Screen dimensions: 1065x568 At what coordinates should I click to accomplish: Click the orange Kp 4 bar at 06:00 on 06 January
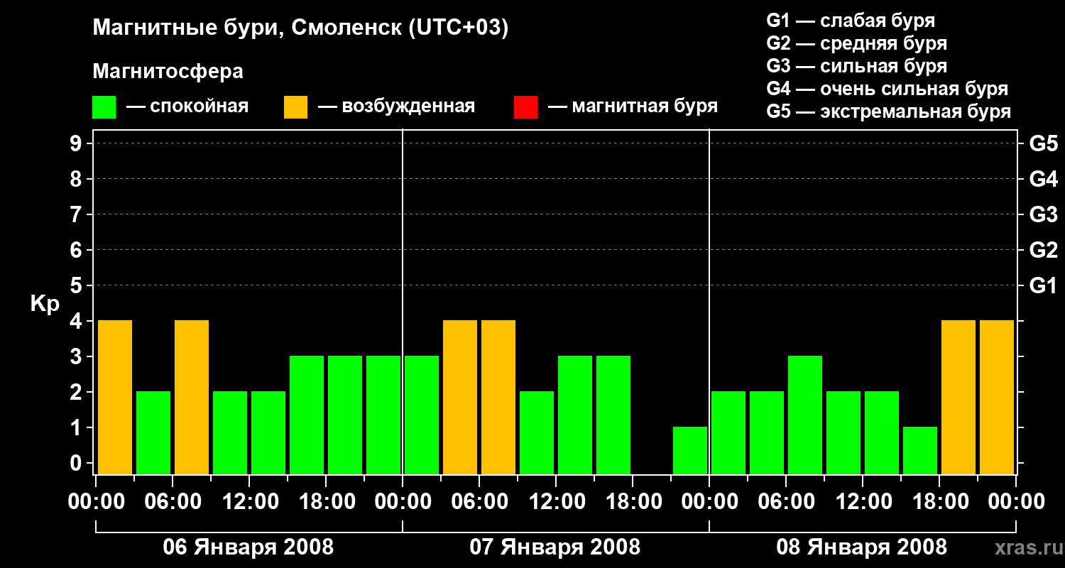point(192,398)
